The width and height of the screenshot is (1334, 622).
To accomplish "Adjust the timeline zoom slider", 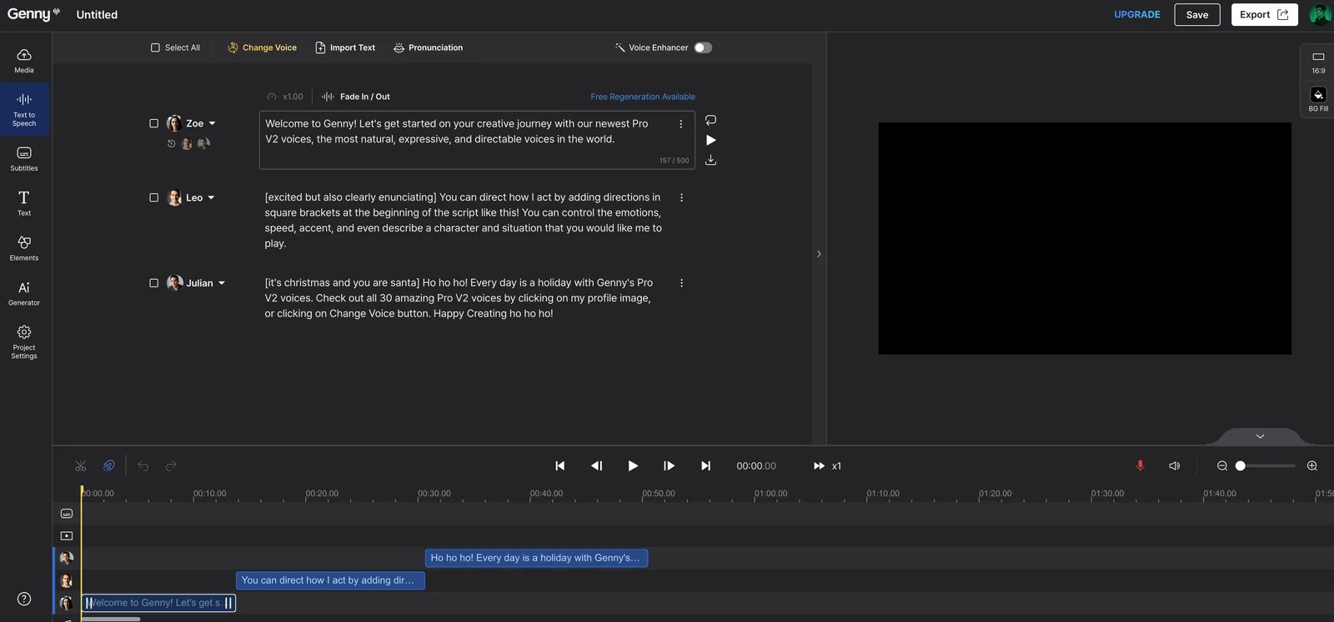I will coord(1266,466).
